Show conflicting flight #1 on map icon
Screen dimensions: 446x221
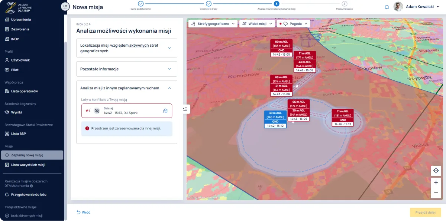click(x=165, y=110)
